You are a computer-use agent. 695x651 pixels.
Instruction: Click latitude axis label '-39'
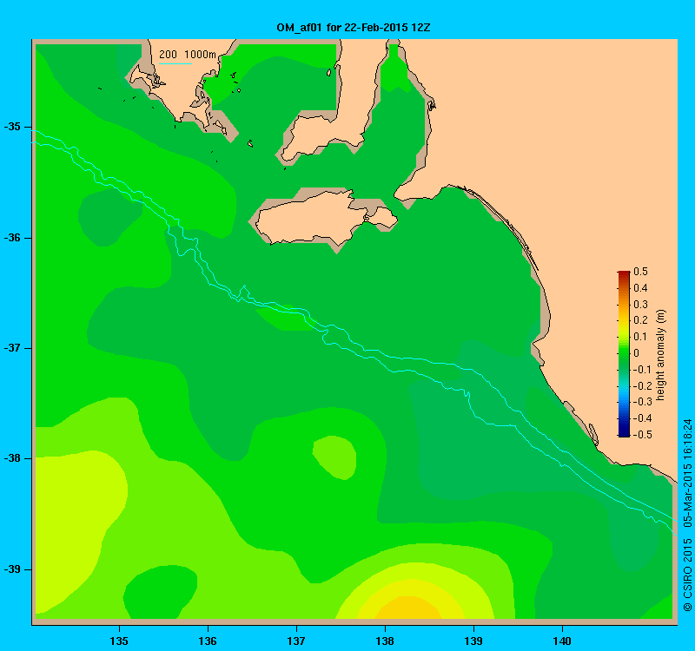tap(12, 569)
